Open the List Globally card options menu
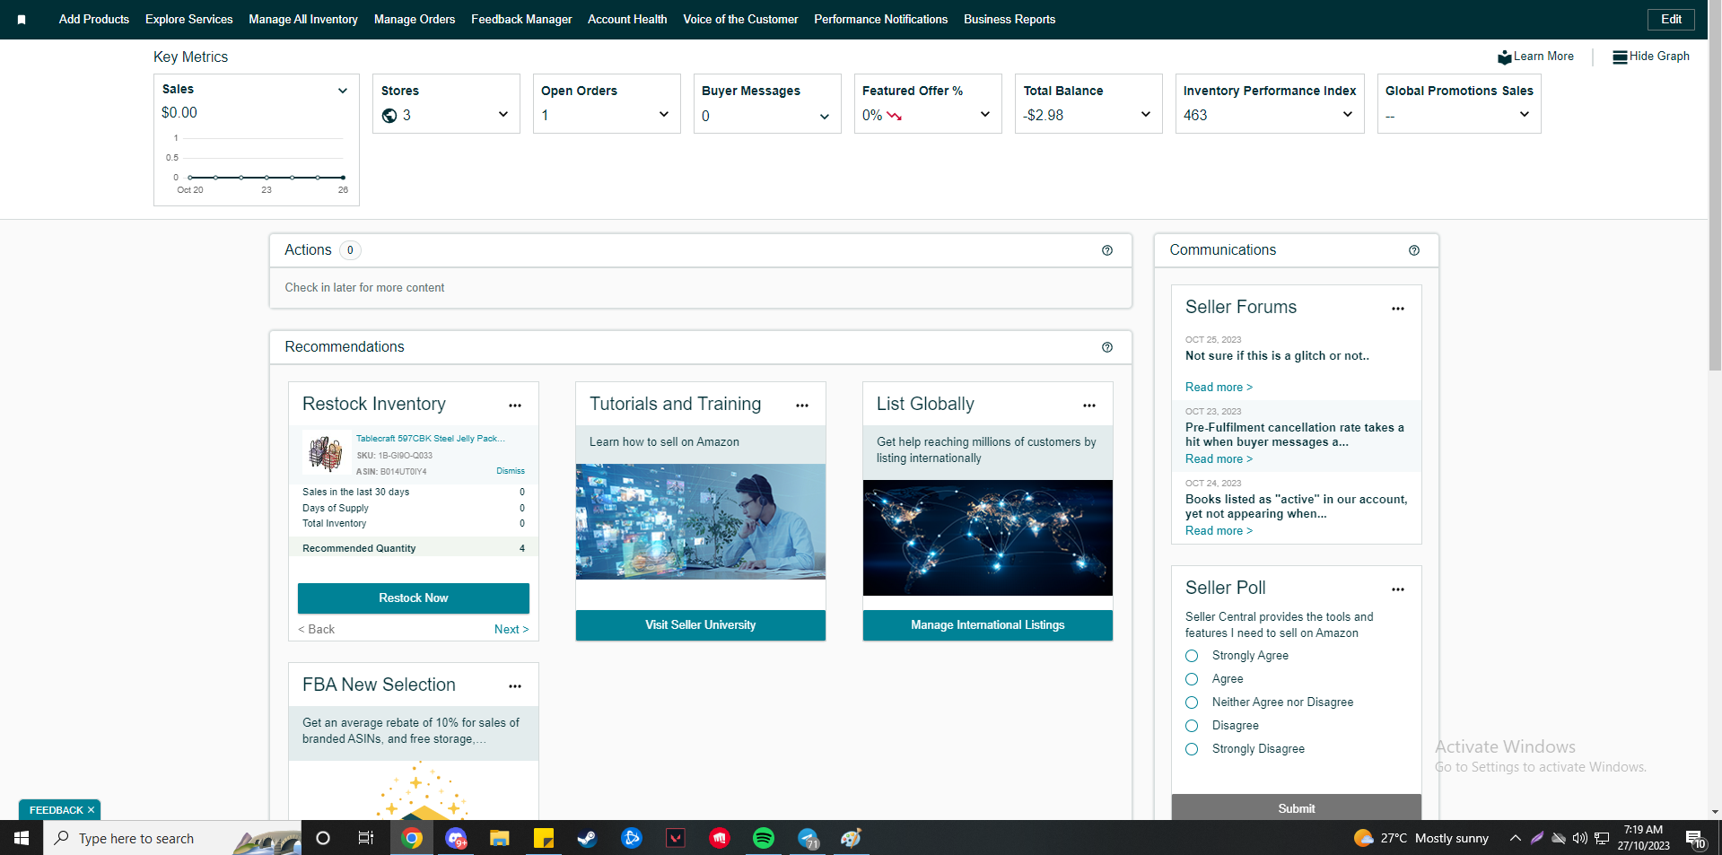The height and width of the screenshot is (855, 1722). (x=1089, y=406)
